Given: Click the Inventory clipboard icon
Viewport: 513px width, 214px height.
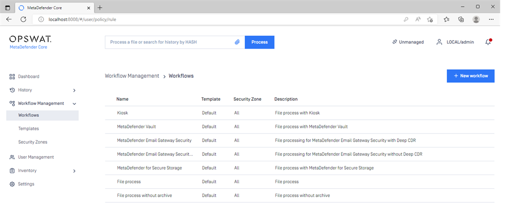Looking at the screenshot, I should point(12,170).
